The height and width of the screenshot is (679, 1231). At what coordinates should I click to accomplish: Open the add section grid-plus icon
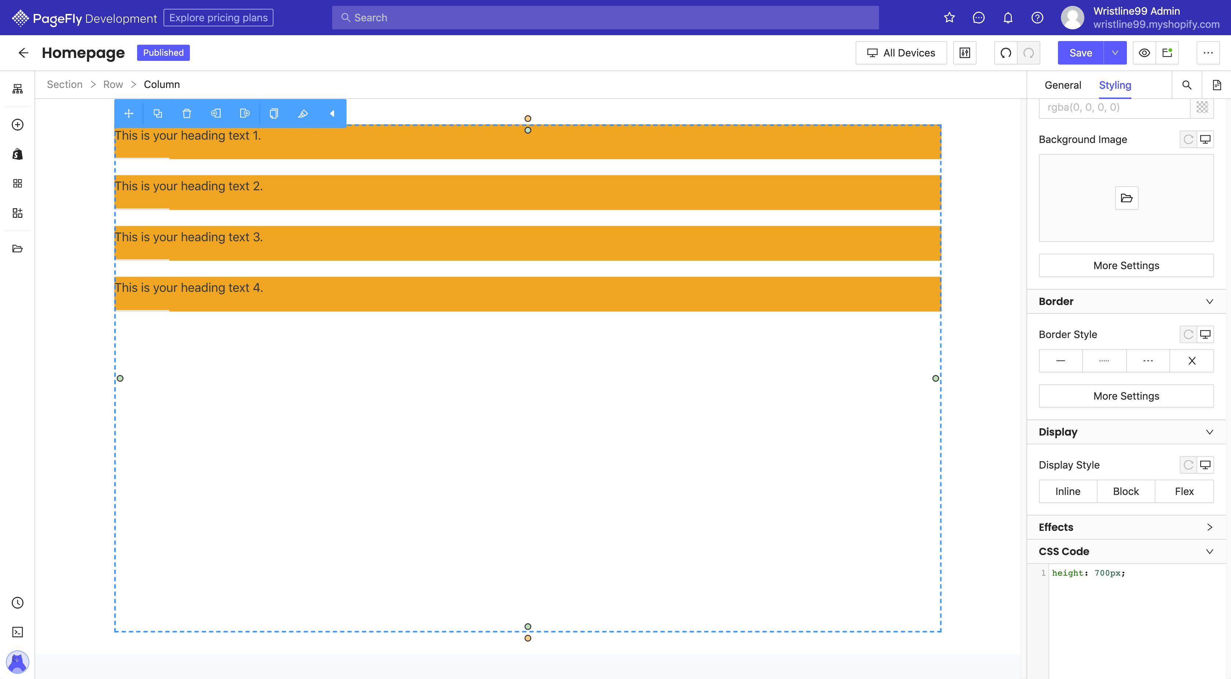(18, 213)
